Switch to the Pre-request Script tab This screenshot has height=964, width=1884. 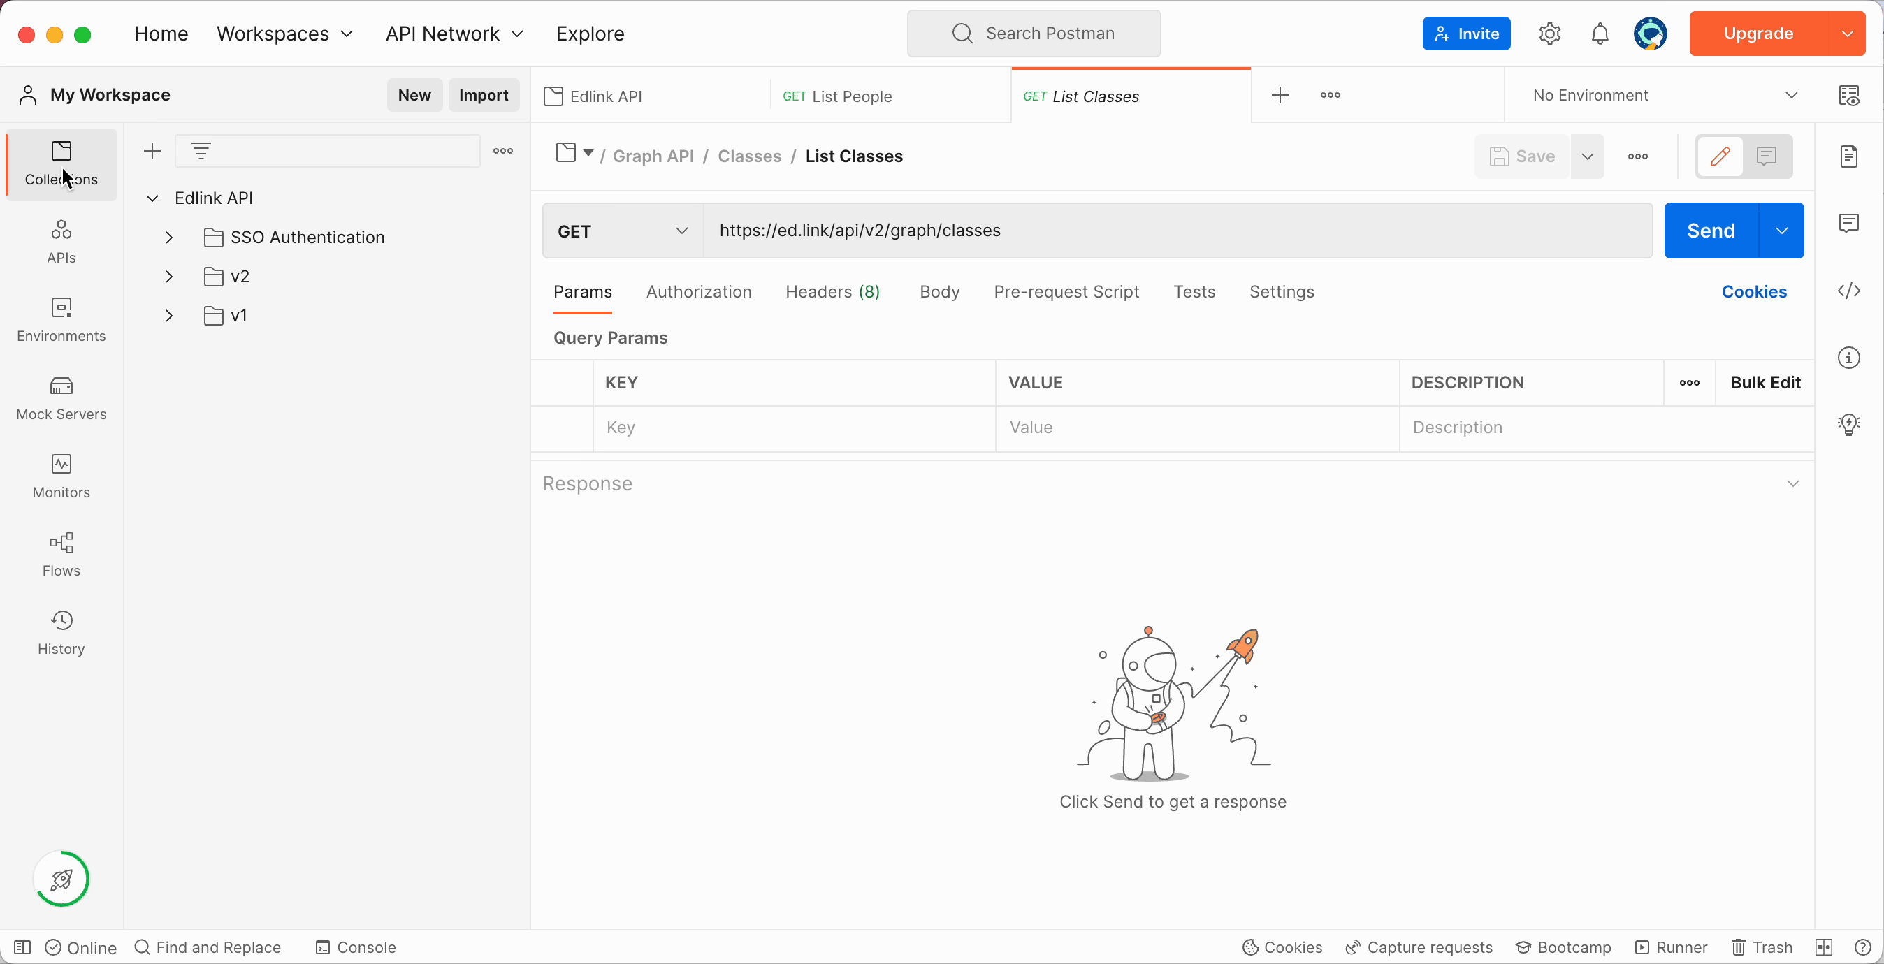pyautogui.click(x=1066, y=292)
